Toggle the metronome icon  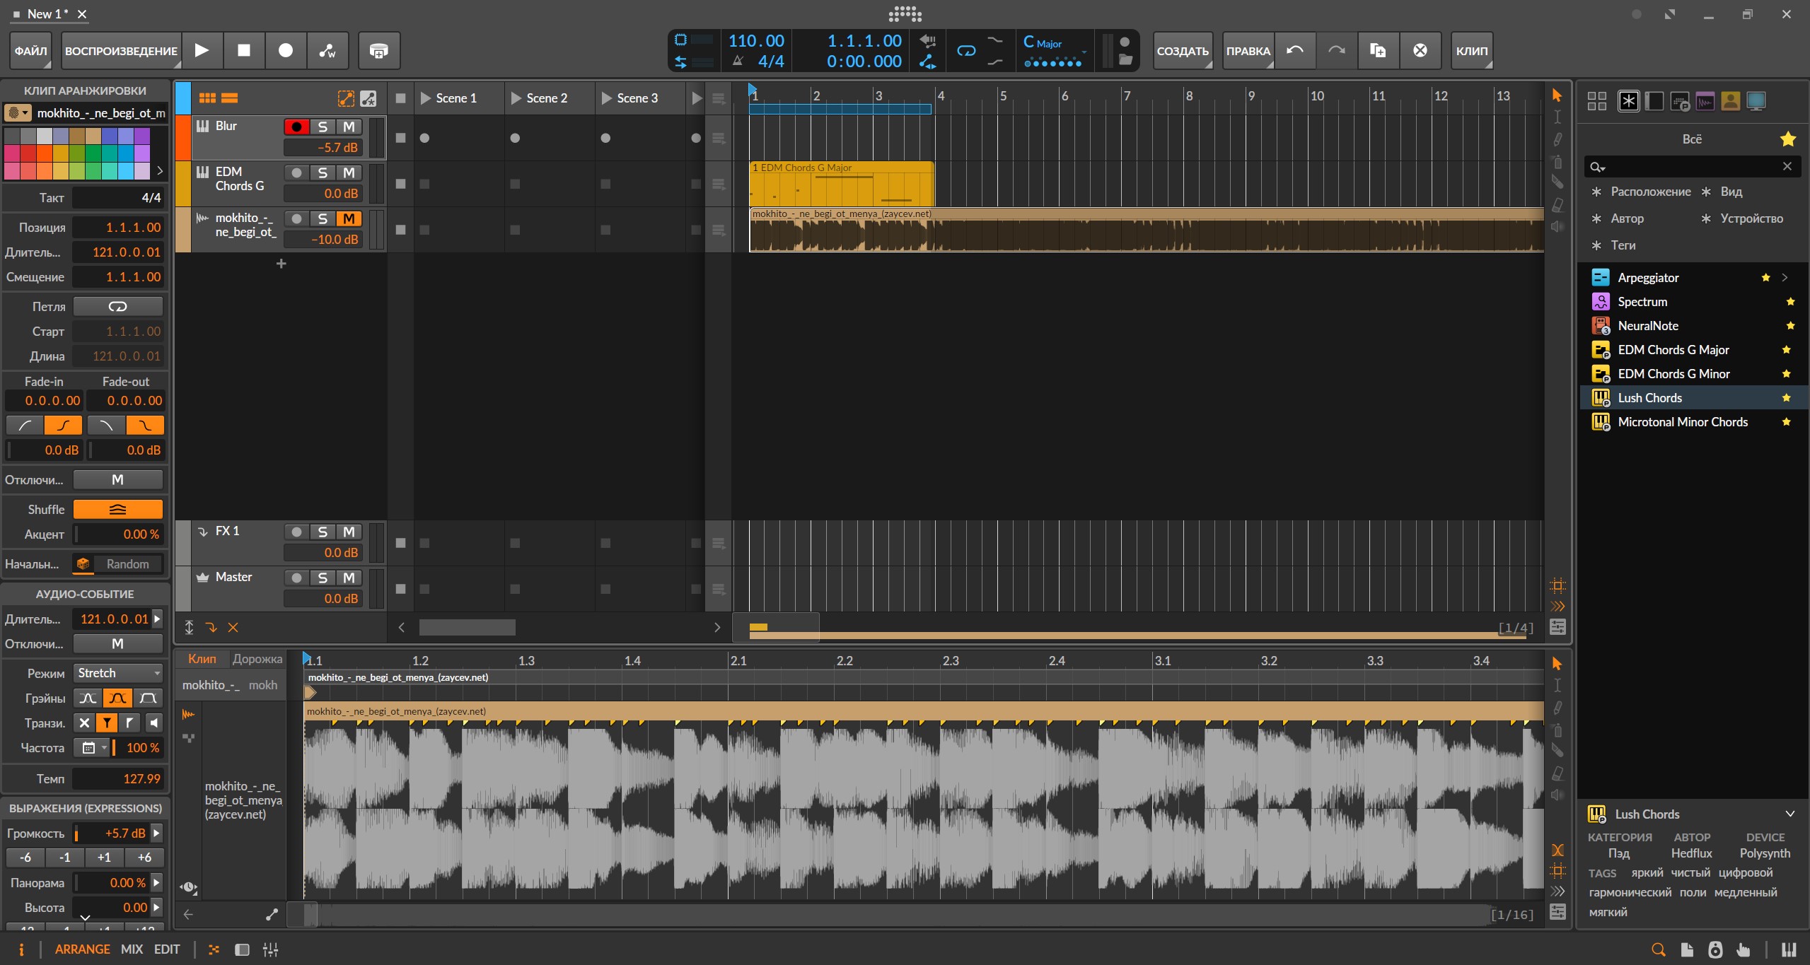(738, 62)
